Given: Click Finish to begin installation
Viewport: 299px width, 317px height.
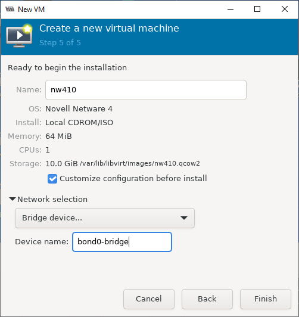Looking at the screenshot, I should [266, 299].
